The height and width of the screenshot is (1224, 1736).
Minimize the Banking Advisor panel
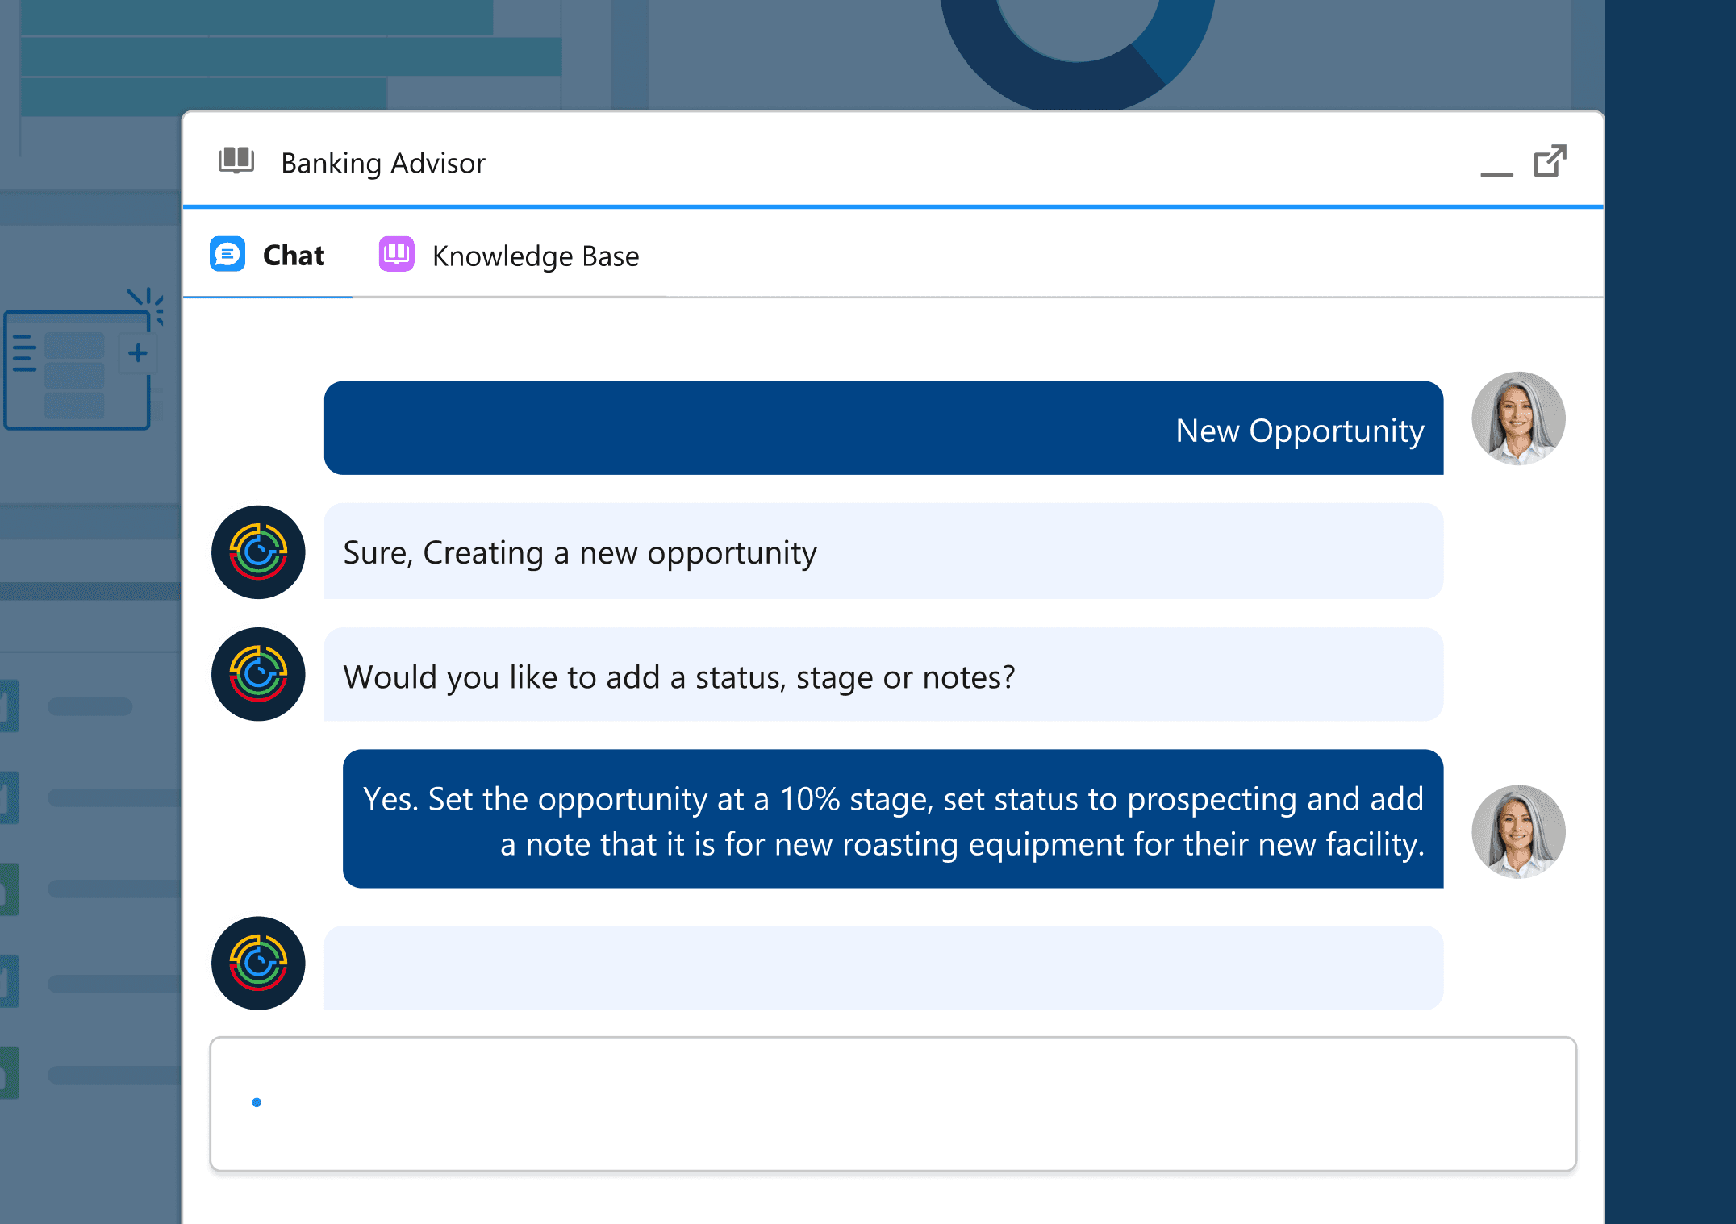[x=1496, y=173]
